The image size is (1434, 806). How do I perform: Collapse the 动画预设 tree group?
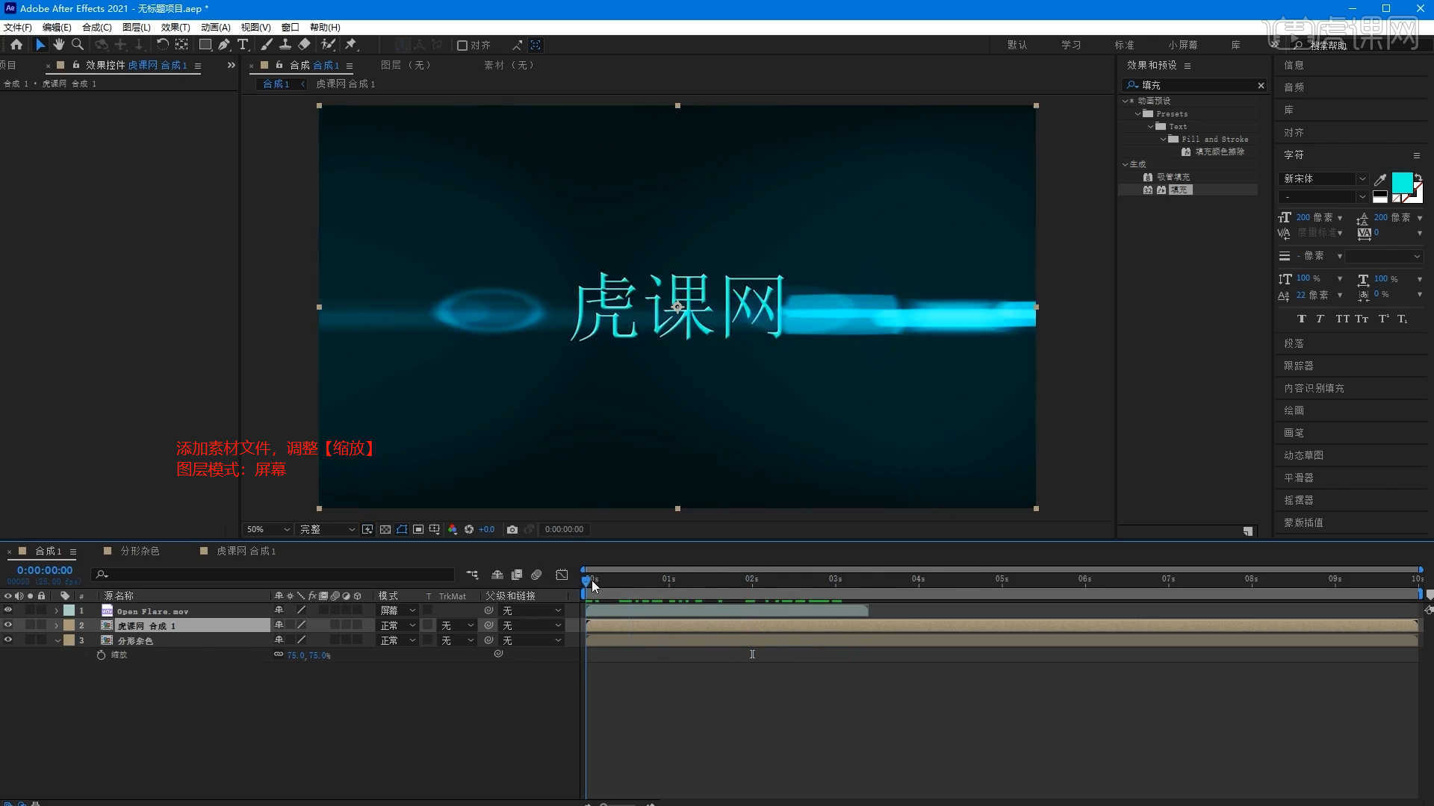[x=1126, y=101]
